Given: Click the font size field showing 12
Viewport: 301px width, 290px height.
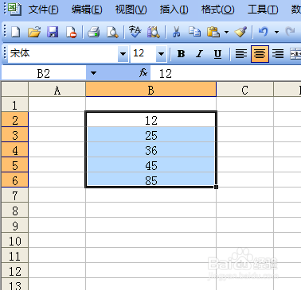Looking at the screenshot, I should (x=143, y=54).
